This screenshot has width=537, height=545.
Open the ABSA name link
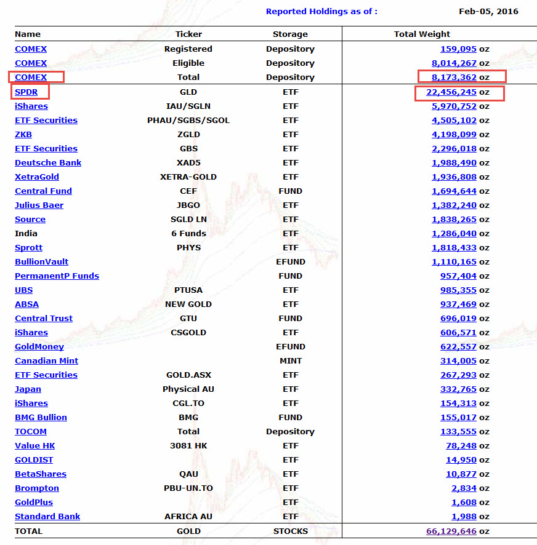tap(26, 304)
